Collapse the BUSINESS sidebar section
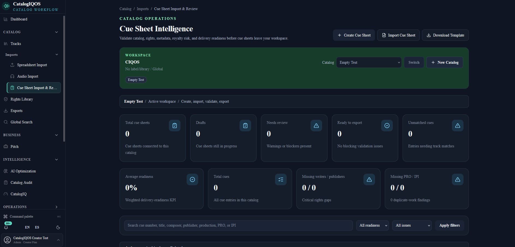 pyautogui.click(x=56, y=135)
